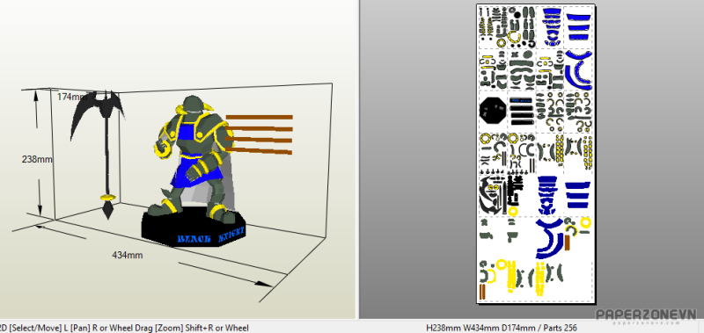This screenshot has width=704, height=333.
Task: Click the 238mm height dimension label
Action: 37,159
